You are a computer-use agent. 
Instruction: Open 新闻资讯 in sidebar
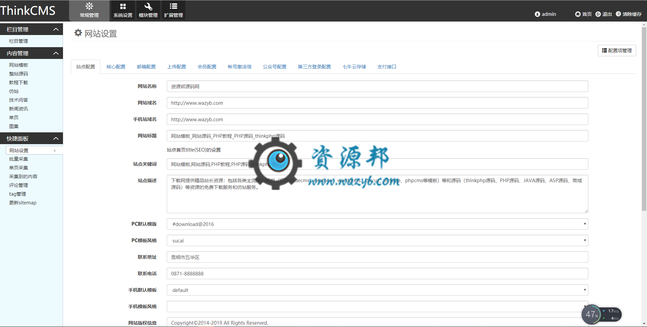19,109
